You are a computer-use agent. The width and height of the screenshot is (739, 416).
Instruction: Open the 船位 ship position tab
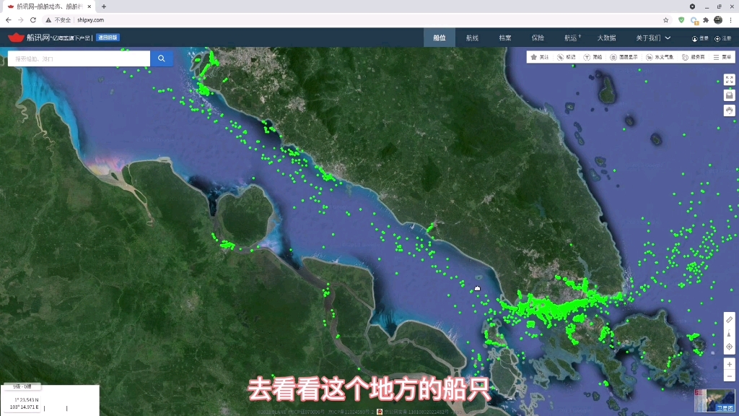(440, 38)
